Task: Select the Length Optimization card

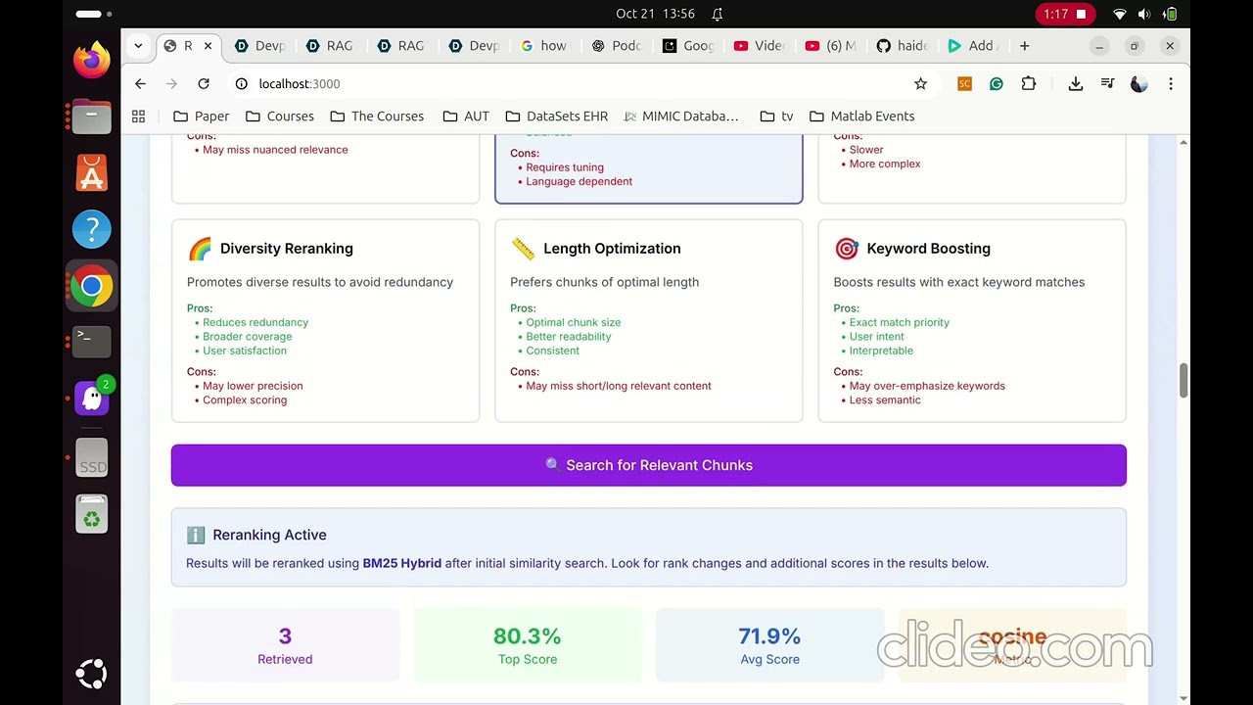Action: (x=649, y=320)
